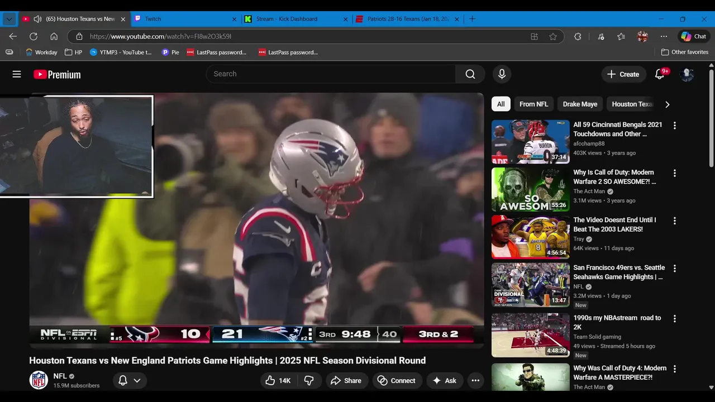Open first LastPass password bookmark

click(x=217, y=52)
